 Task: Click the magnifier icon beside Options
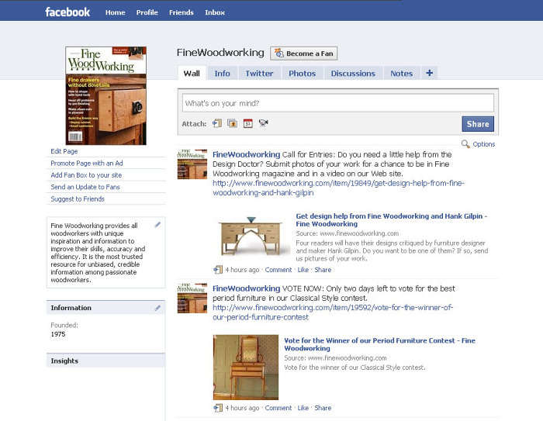click(465, 144)
